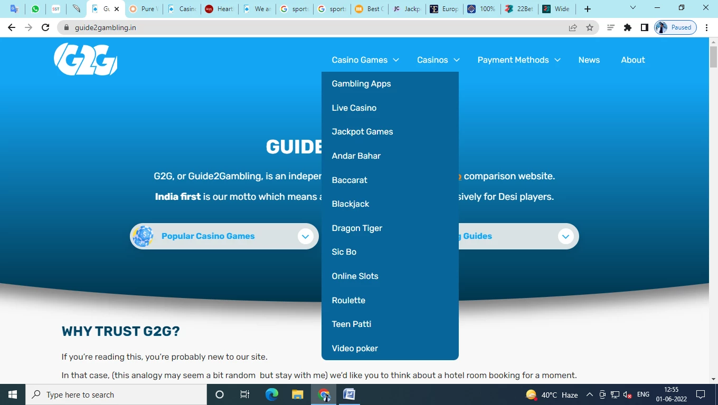Open the Payment Methods dropdown menu
This screenshot has width=718, height=405.
518,60
